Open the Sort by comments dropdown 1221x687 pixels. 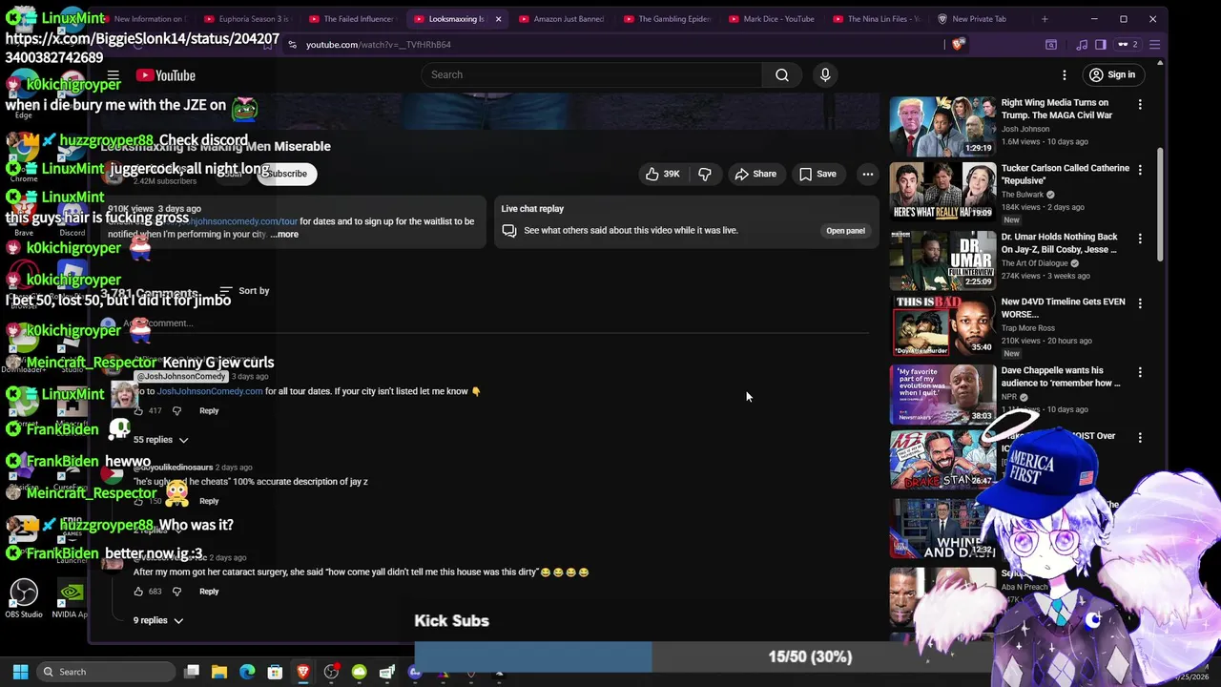pos(244,291)
